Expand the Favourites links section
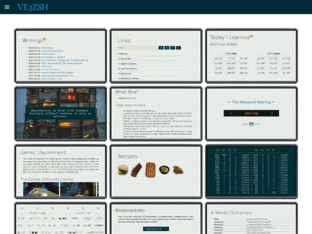 click(x=150, y=59)
